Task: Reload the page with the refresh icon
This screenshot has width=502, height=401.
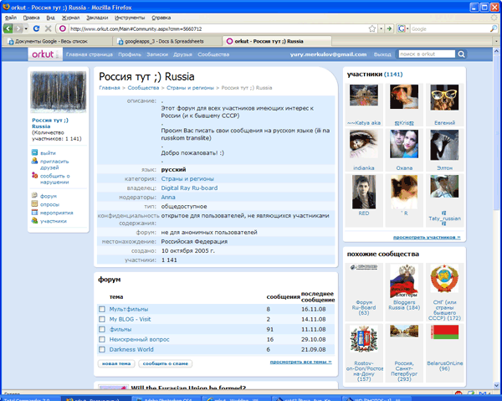Action: (36, 28)
